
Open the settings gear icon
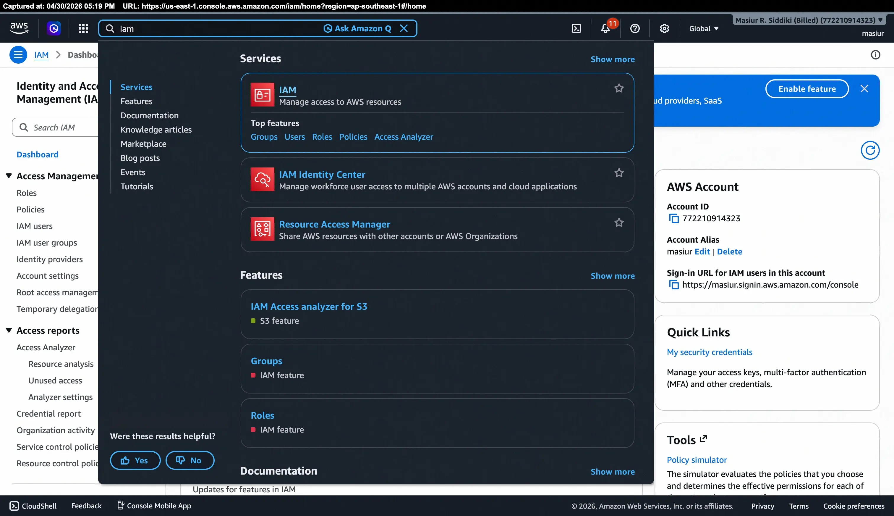pyautogui.click(x=664, y=28)
